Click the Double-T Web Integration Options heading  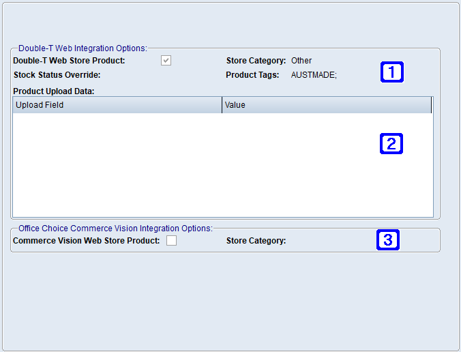pyautogui.click(x=83, y=48)
